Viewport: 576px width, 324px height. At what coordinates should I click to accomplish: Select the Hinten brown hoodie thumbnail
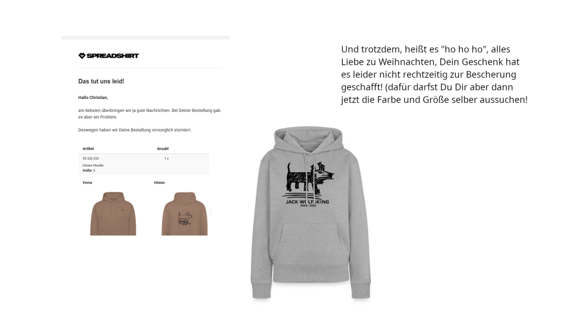tap(184, 213)
